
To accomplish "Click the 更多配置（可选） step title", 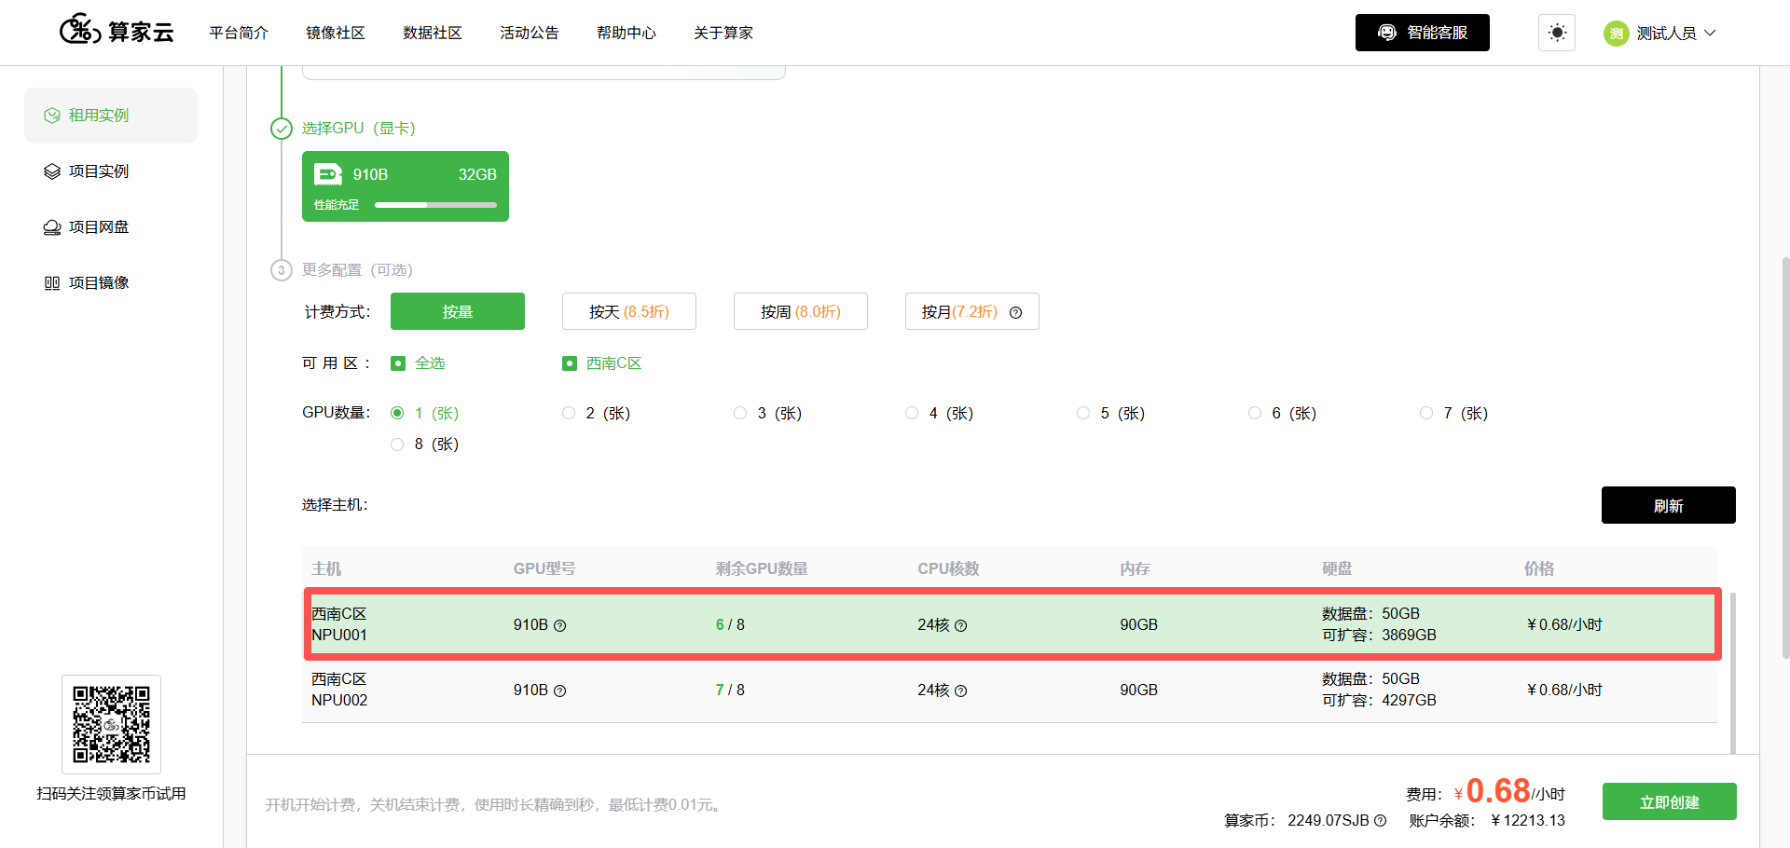I will coord(357,270).
